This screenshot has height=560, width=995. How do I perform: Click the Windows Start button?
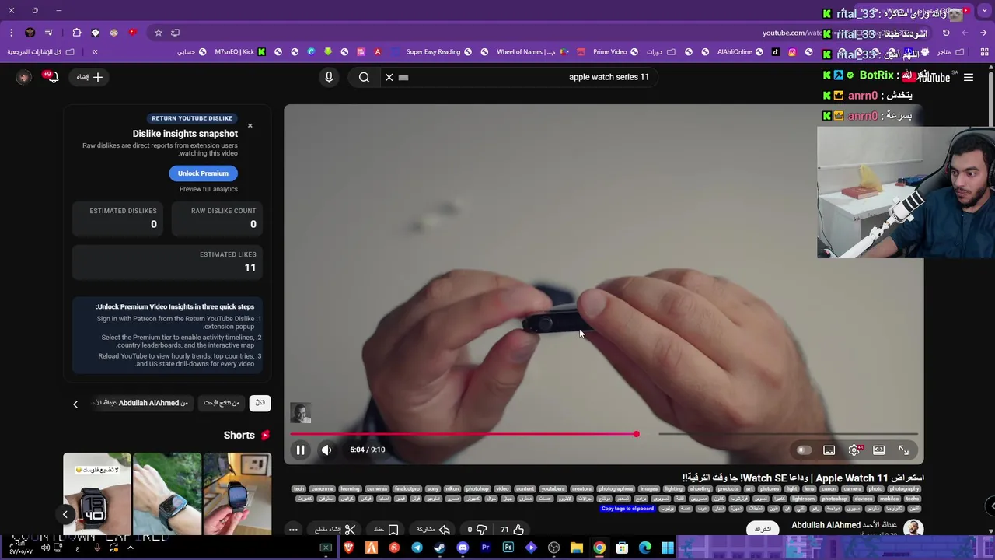[668, 548]
